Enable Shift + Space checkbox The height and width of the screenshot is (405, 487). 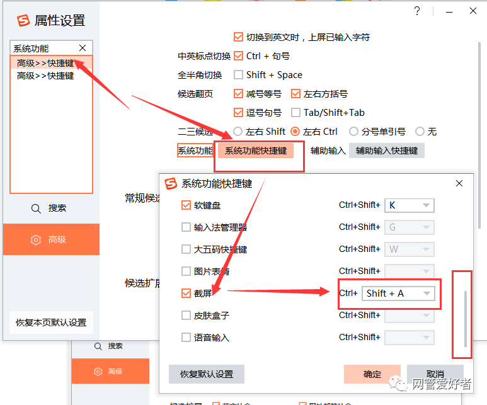[238, 75]
